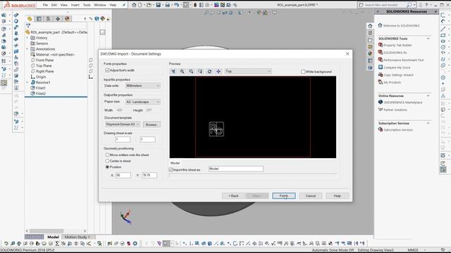Collapse Subscription Services section

(x=428, y=123)
